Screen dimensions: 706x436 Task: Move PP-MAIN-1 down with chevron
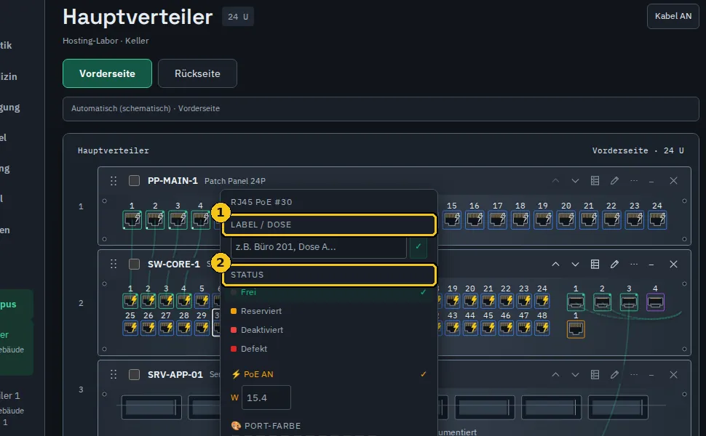(575, 181)
